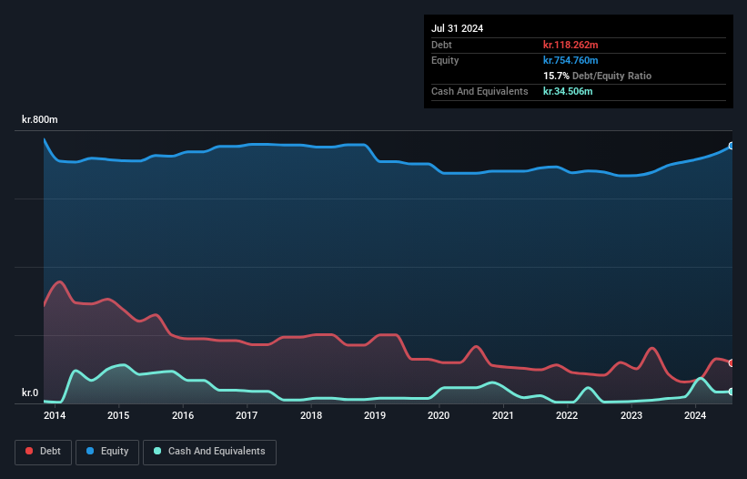Screen dimensions: 747x479
Task: Click the kr.754.760m equity value
Action: pos(570,60)
